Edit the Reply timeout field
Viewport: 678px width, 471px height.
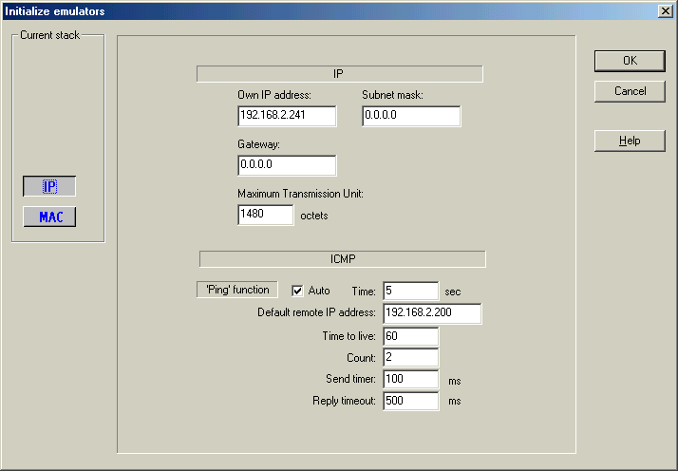pos(411,401)
